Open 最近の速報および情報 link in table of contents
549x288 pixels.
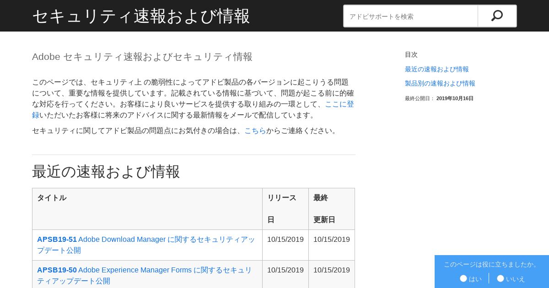437,69
